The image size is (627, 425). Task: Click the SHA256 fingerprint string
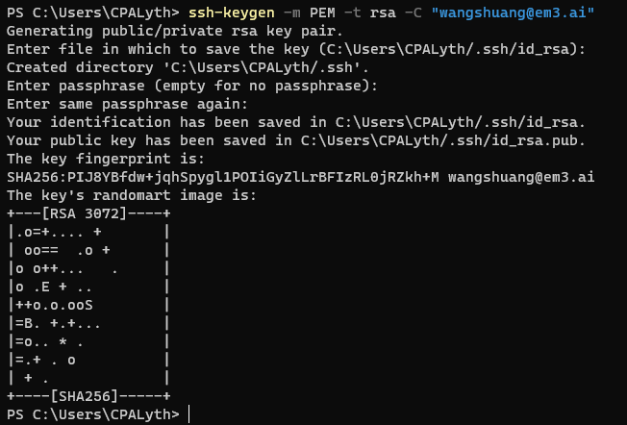click(223, 177)
